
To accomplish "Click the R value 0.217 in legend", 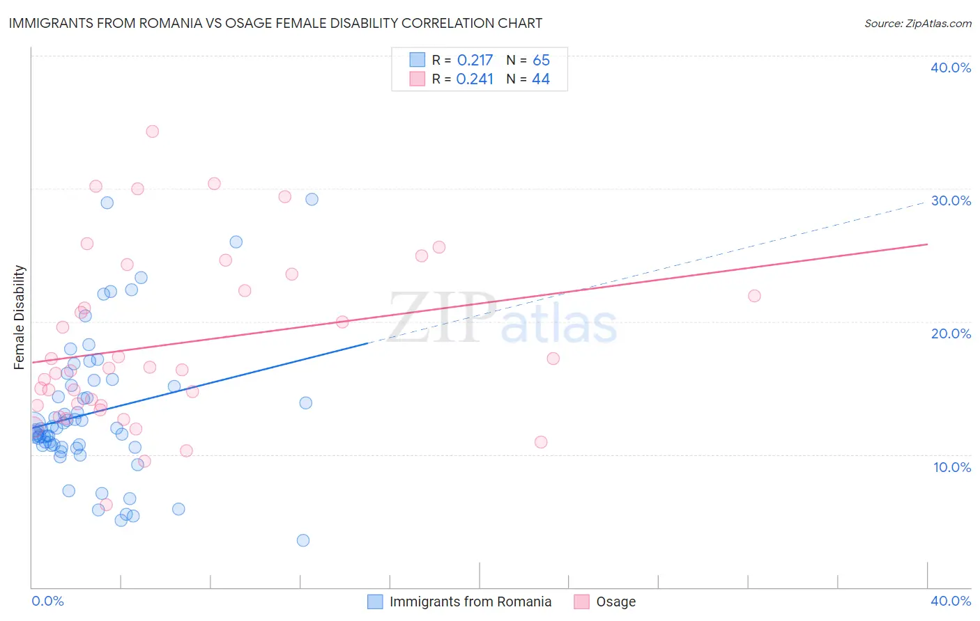I will [x=475, y=61].
